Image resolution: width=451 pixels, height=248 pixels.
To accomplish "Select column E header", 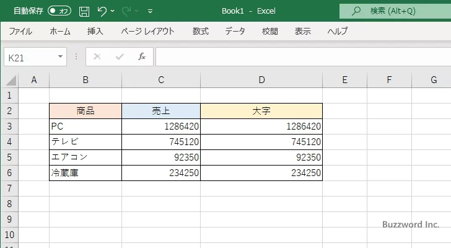I will [x=345, y=80].
